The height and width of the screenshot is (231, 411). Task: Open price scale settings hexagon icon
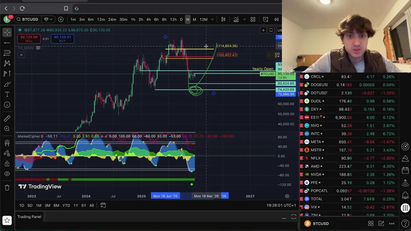(x=287, y=196)
